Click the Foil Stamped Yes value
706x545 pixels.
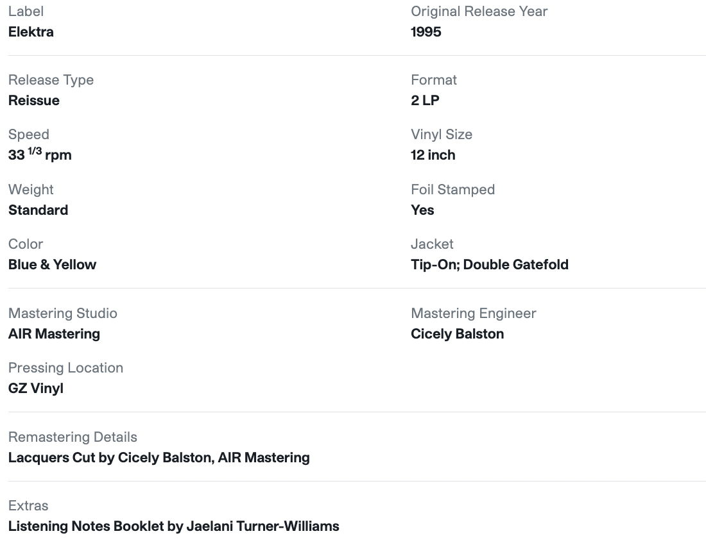[x=422, y=210]
